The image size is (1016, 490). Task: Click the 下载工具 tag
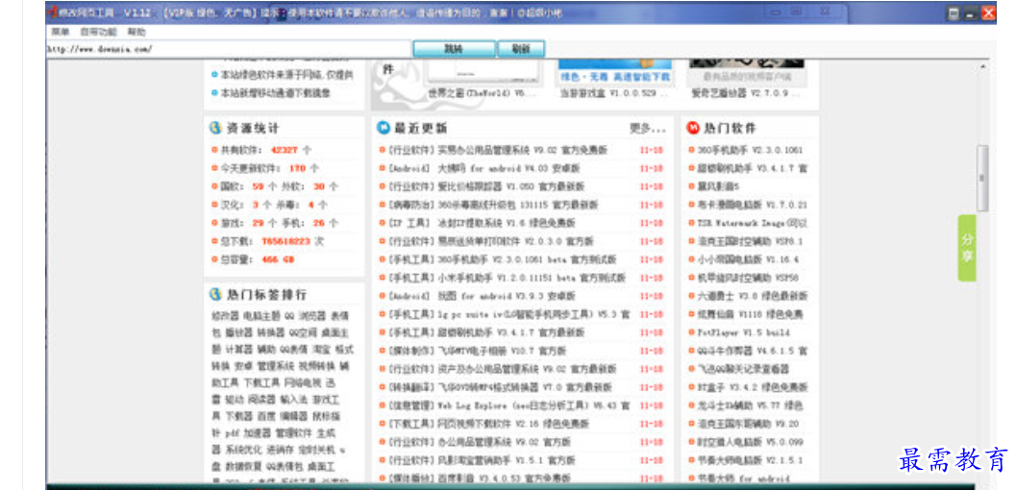pyautogui.click(x=261, y=382)
